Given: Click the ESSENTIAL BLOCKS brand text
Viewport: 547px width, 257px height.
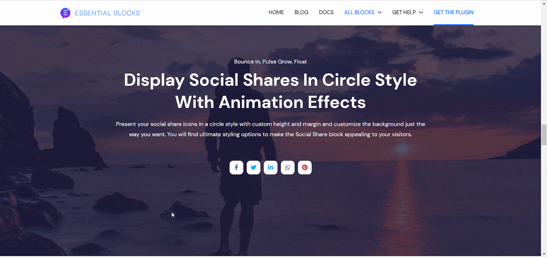Looking at the screenshot, I should (107, 13).
